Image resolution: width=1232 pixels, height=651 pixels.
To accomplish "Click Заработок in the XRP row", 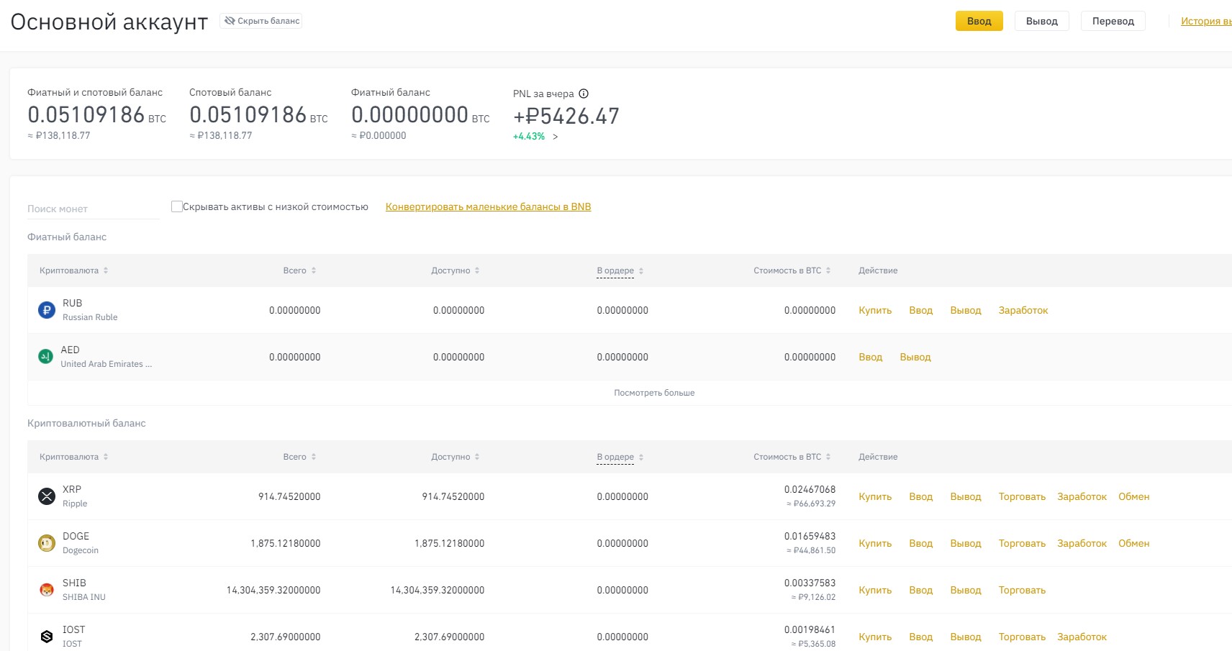I will [x=1082, y=496].
